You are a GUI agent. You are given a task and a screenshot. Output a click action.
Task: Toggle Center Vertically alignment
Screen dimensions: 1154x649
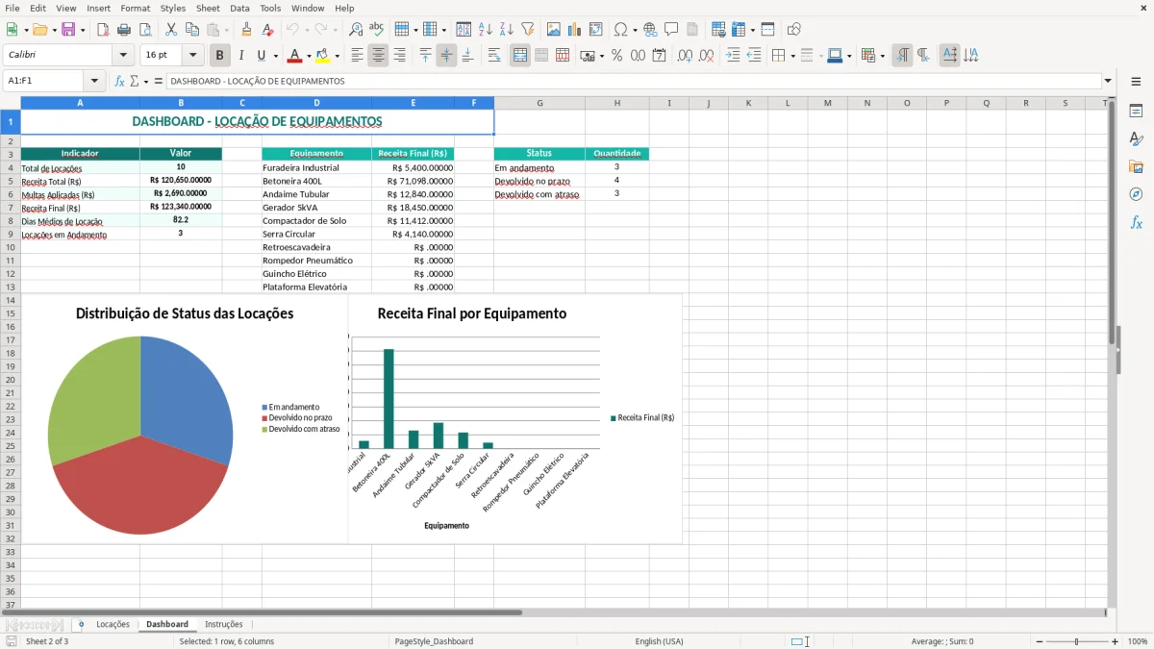click(x=446, y=56)
